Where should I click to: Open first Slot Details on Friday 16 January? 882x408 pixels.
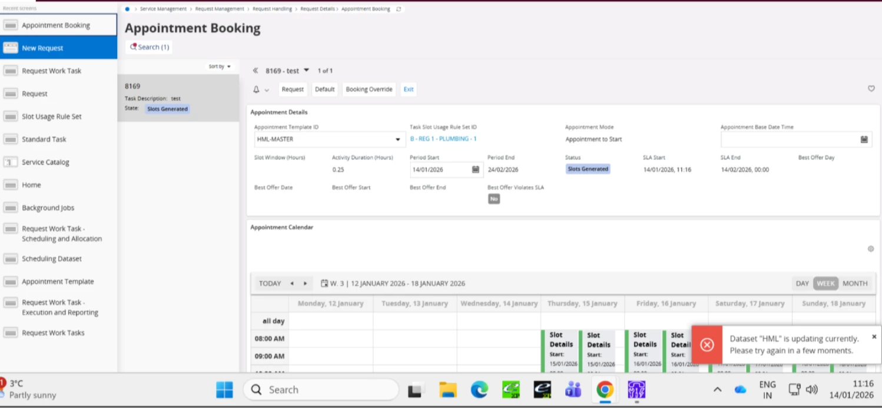[x=644, y=351]
